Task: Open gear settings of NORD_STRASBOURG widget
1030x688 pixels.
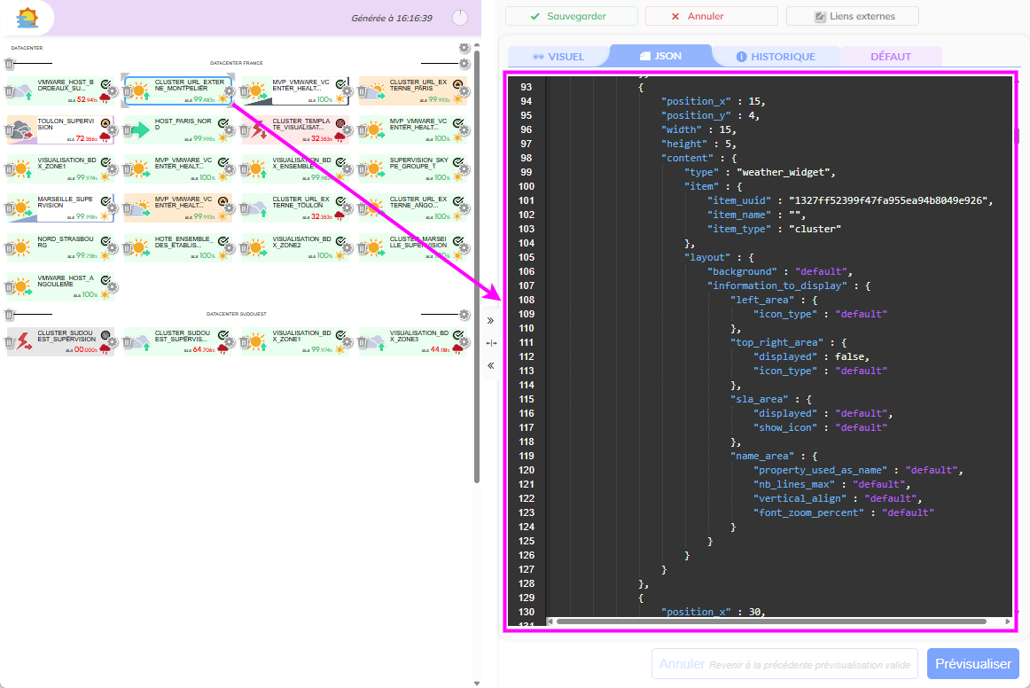Action: click(x=112, y=249)
